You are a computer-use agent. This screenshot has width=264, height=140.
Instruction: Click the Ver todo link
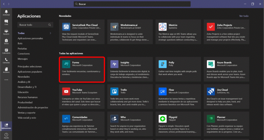(x=244, y=16)
